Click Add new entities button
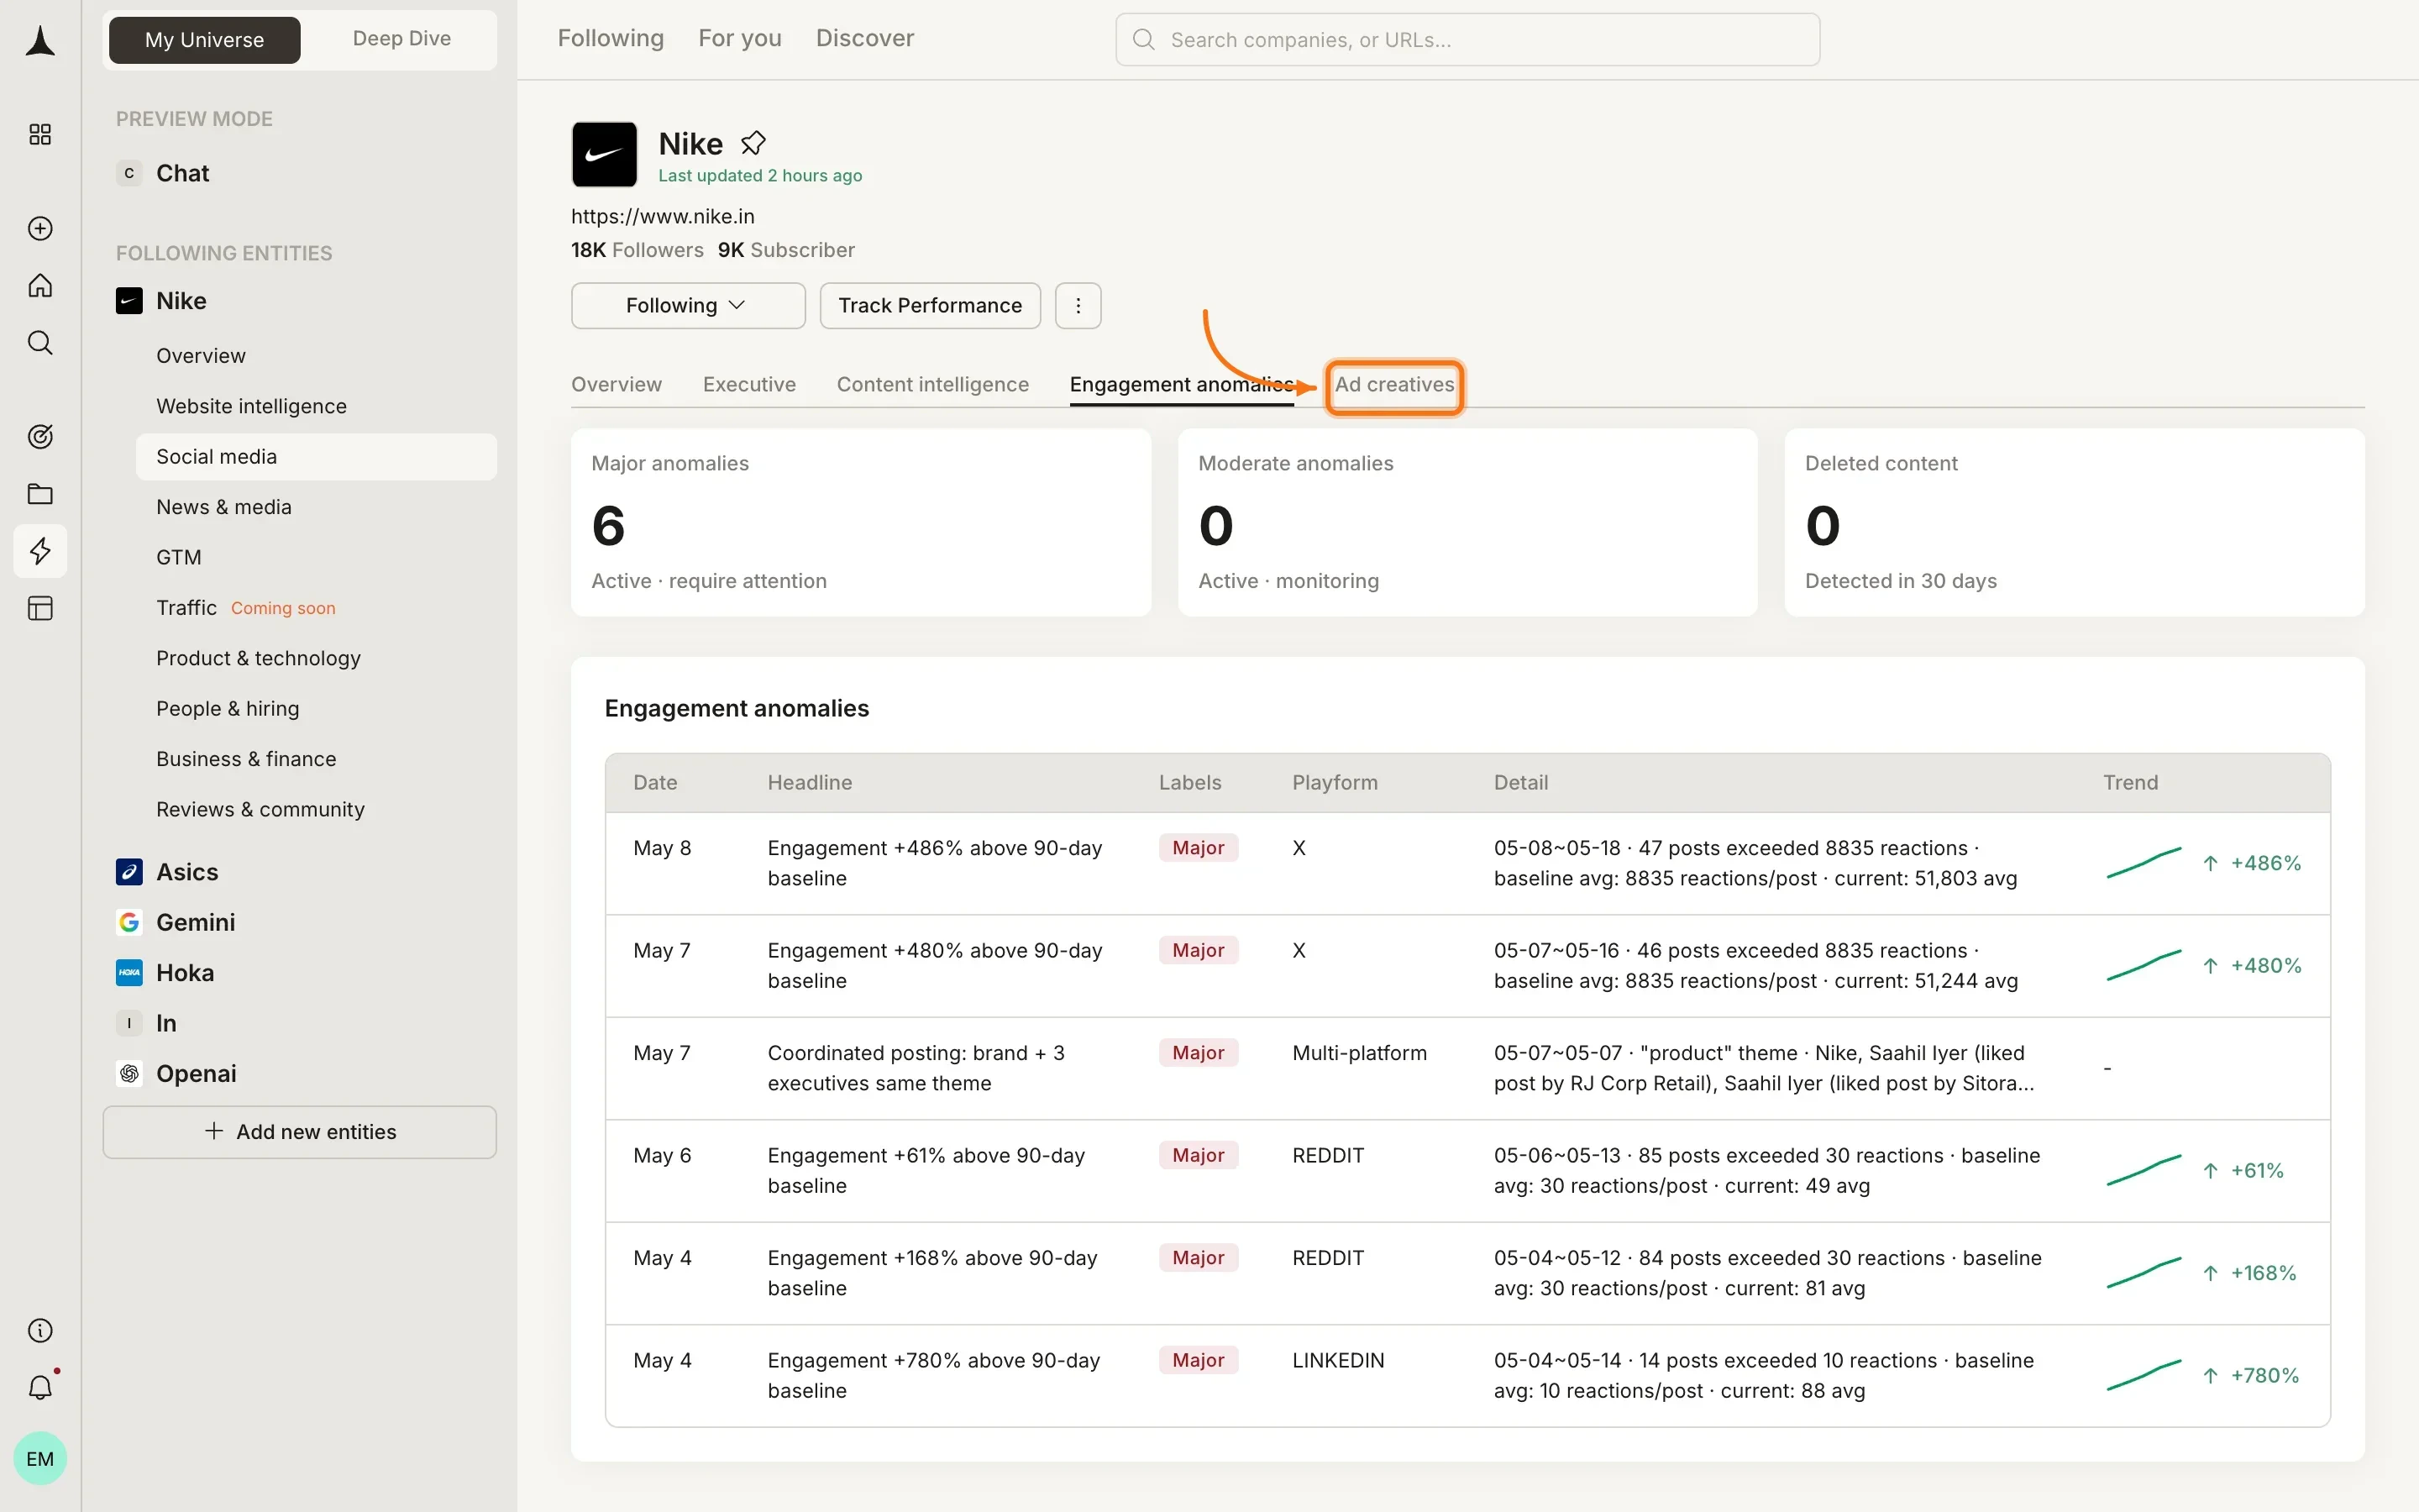This screenshot has height=1512, width=2419. tap(299, 1132)
